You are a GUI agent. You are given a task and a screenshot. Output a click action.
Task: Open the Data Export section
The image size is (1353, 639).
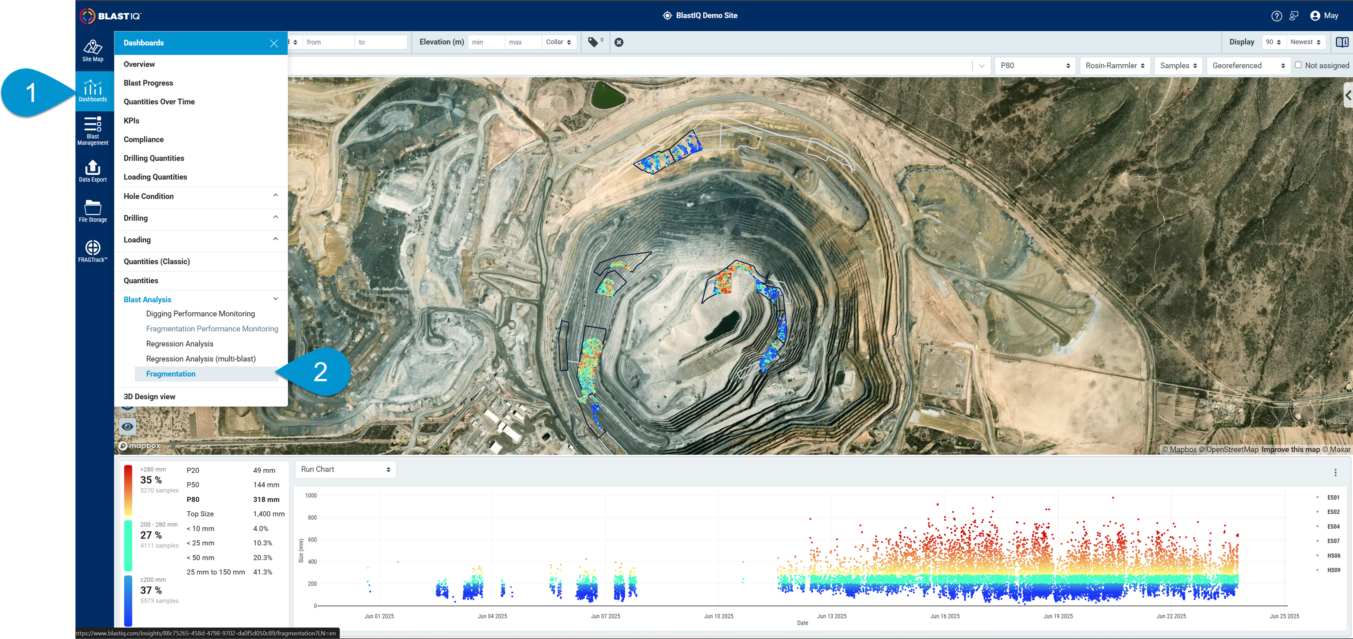click(93, 171)
